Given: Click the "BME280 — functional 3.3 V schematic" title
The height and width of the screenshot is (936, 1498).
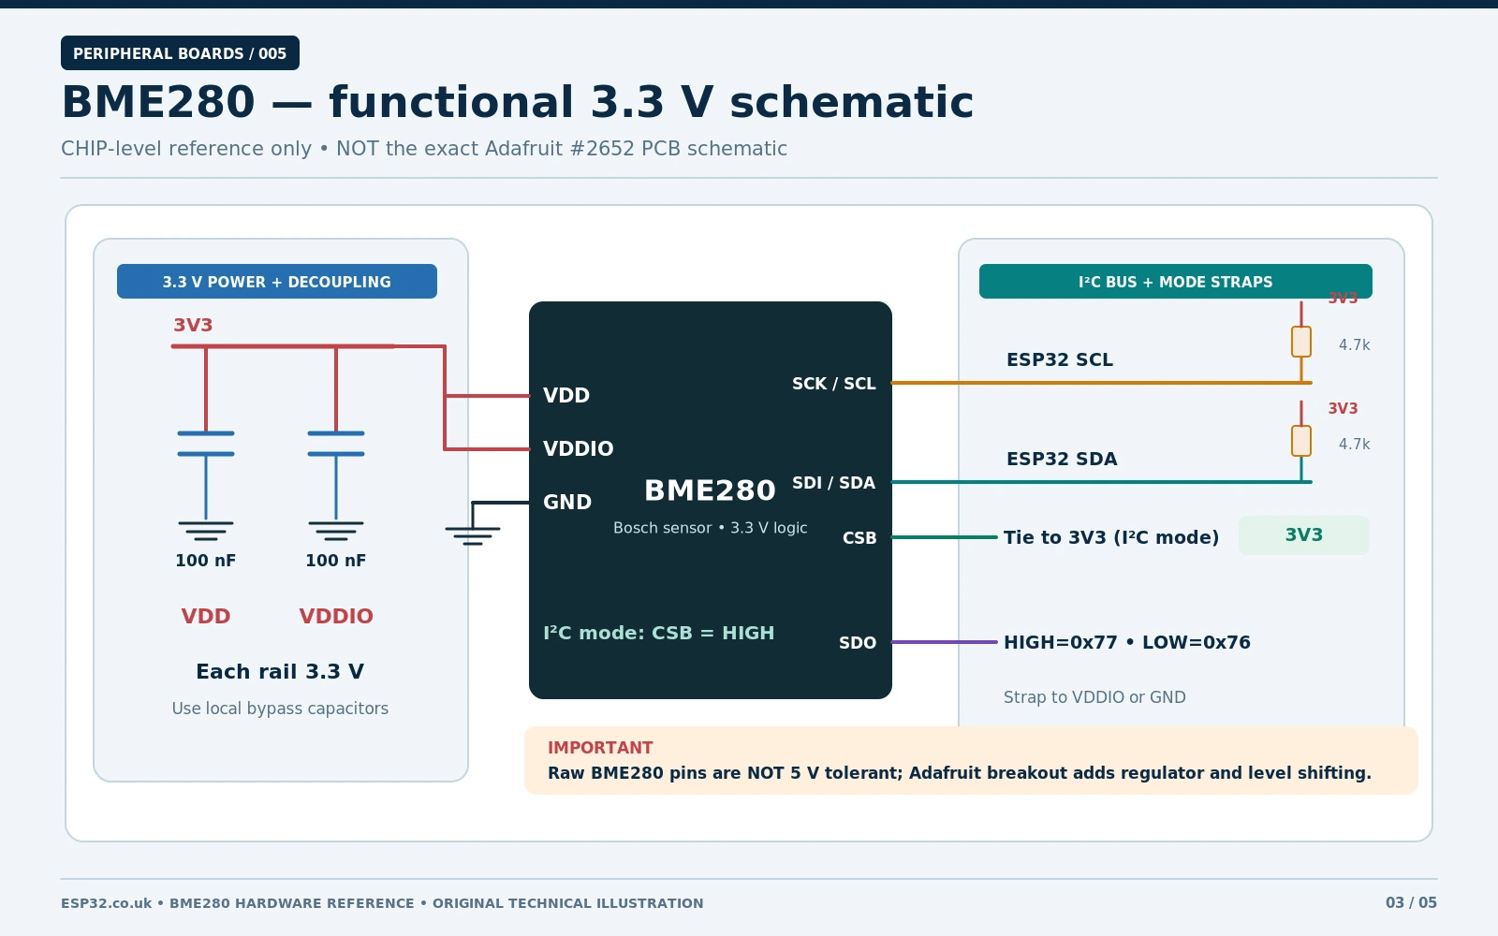Looking at the screenshot, I should pos(518,102).
